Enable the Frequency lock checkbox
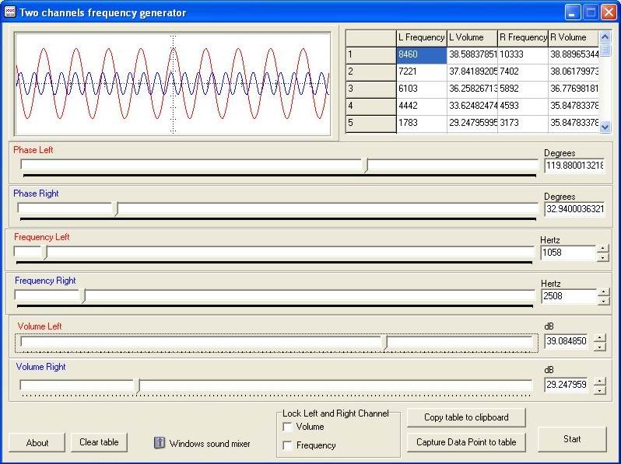621x464 pixels. pos(288,445)
